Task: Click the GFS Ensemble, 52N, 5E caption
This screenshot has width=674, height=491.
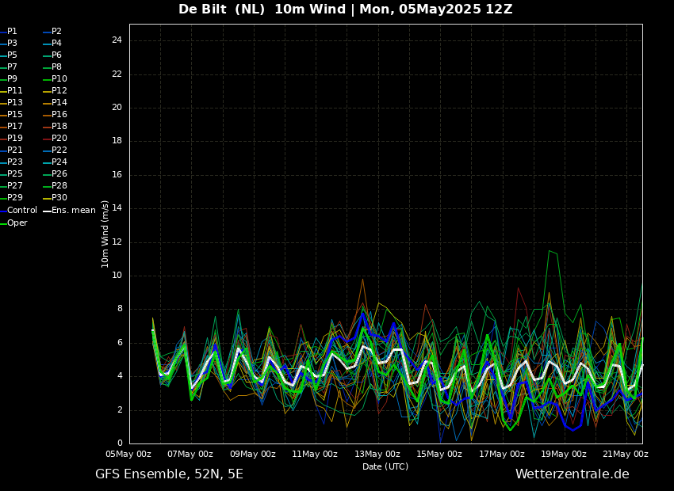Action: 169,474
